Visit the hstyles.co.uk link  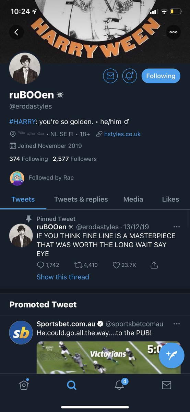point(122,134)
